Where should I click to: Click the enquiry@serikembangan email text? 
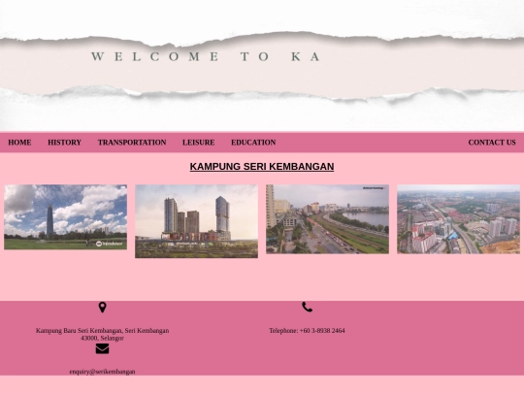(102, 372)
